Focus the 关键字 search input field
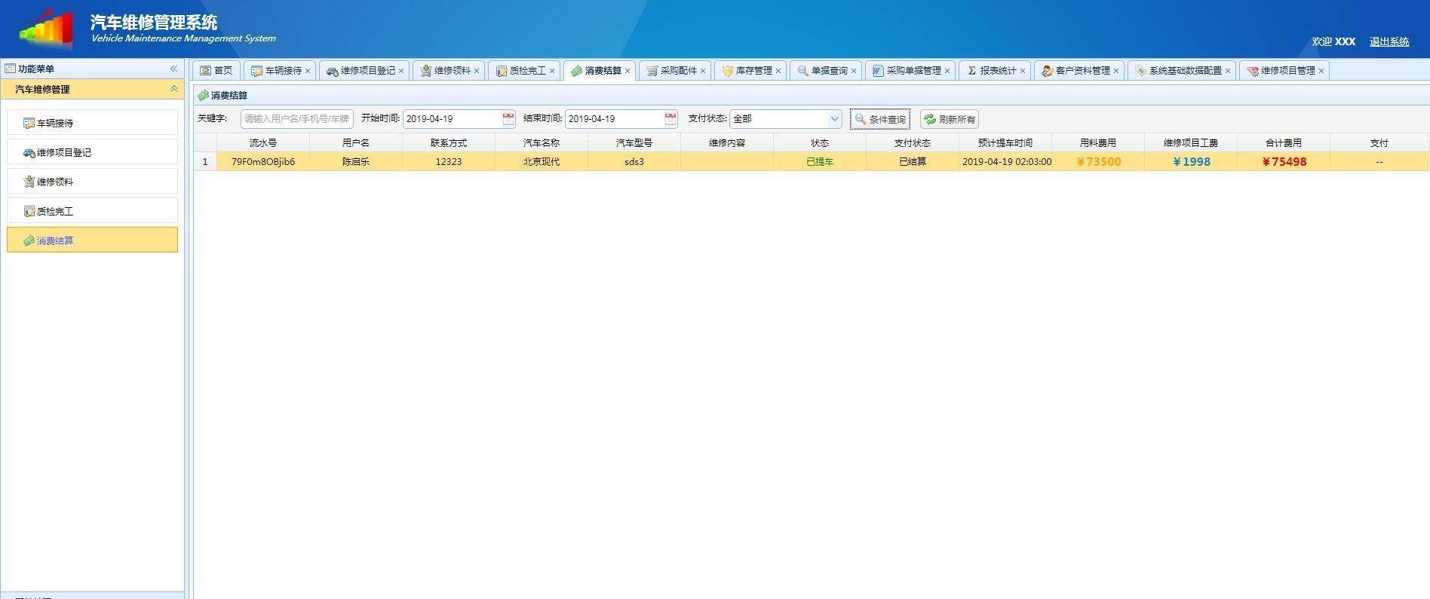1430x599 pixels. pyautogui.click(x=296, y=119)
